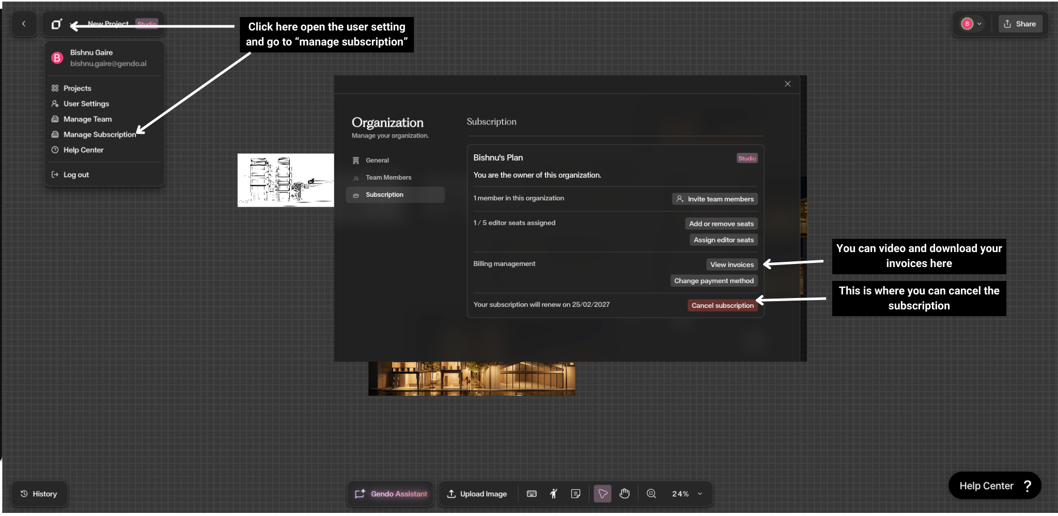The width and height of the screenshot is (1058, 516).
Task: Click the Share button
Action: pos(1020,24)
